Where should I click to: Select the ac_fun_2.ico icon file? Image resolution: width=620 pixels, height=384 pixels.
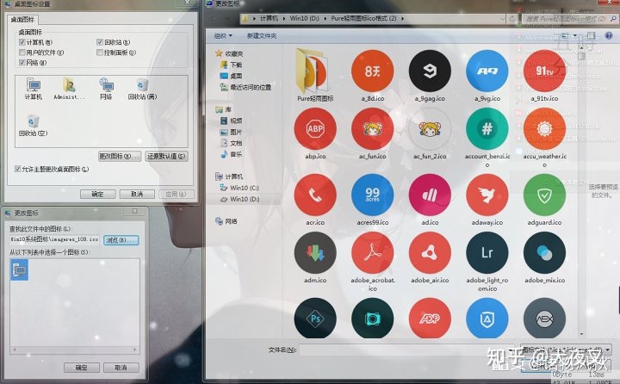point(430,128)
